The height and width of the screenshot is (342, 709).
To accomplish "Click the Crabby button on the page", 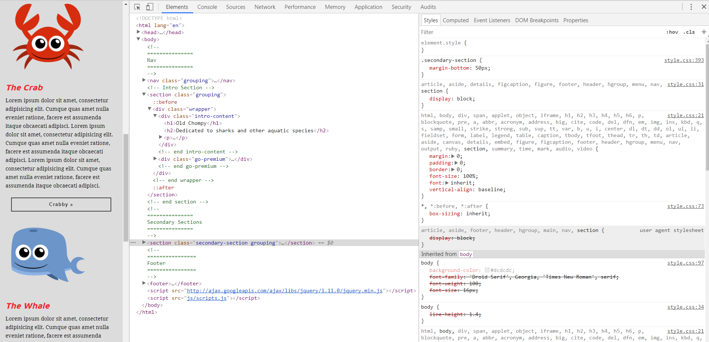I will pos(61,205).
